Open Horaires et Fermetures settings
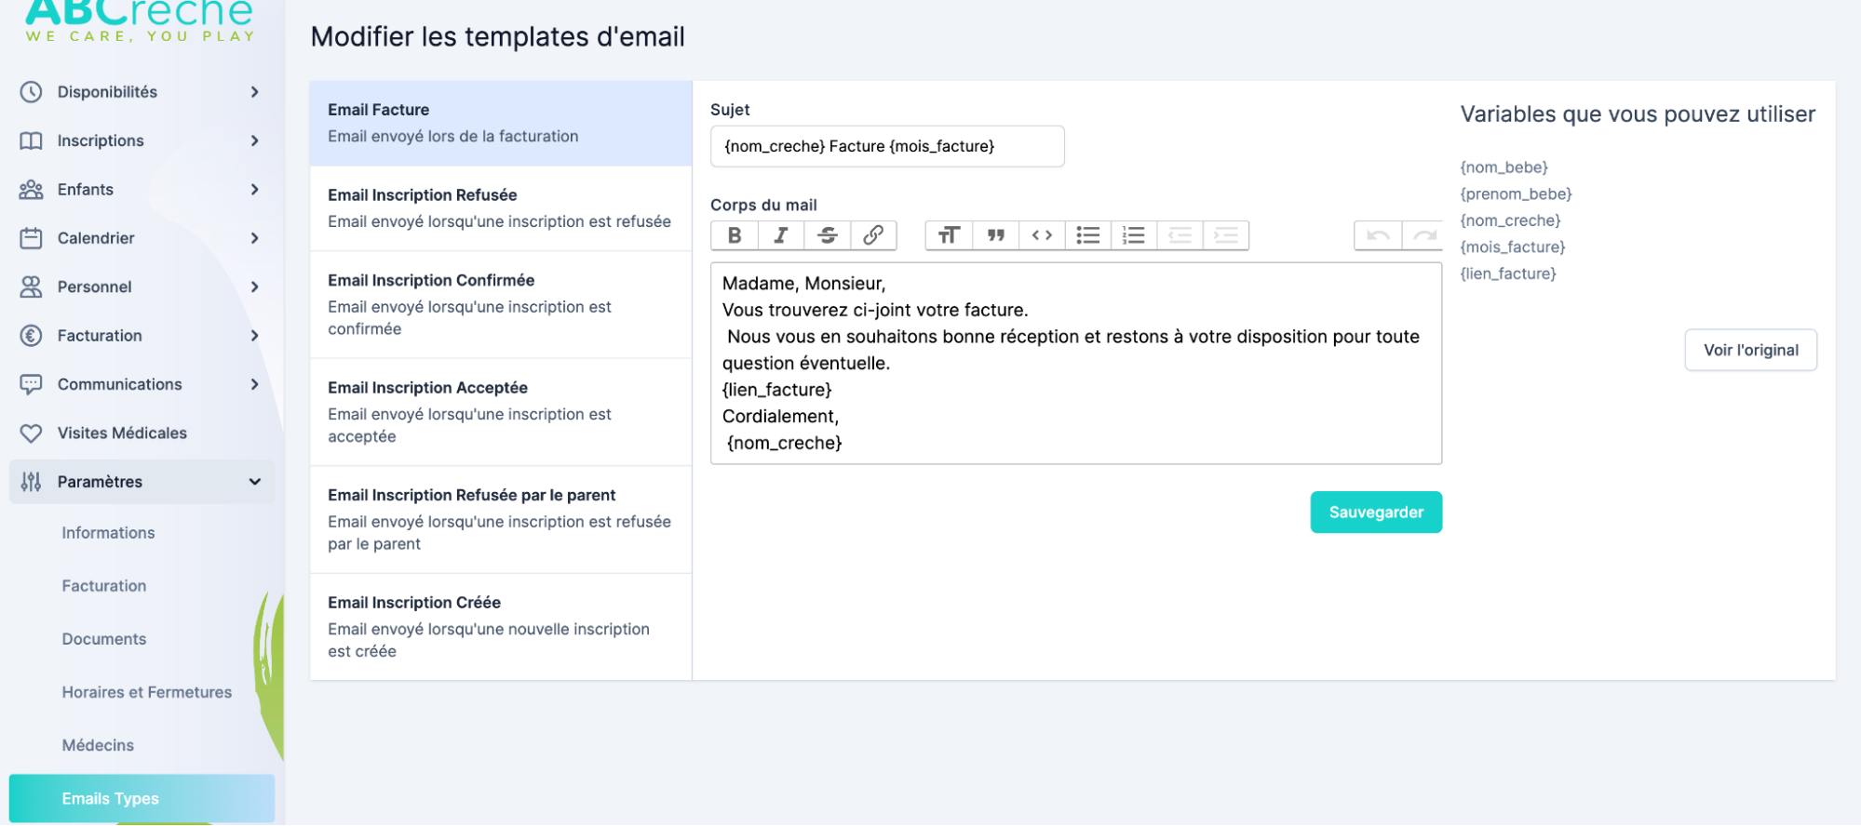This screenshot has width=1861, height=826. pyautogui.click(x=146, y=692)
